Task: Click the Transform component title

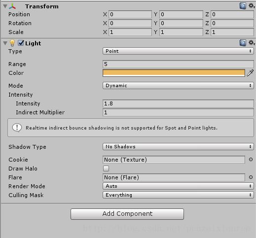Action: (42, 6)
